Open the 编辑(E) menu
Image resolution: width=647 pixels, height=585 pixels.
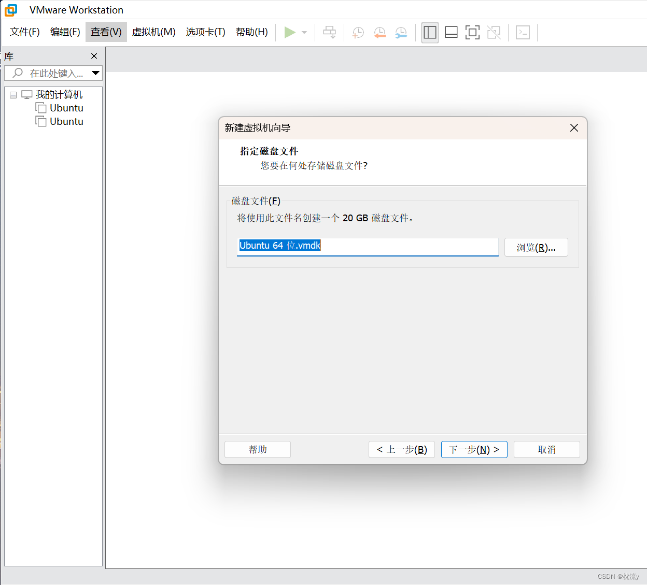tap(65, 32)
